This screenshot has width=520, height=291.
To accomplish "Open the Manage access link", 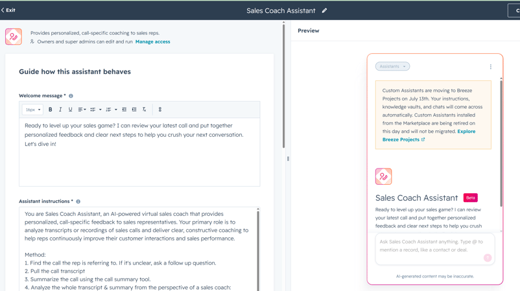I will pos(152,41).
